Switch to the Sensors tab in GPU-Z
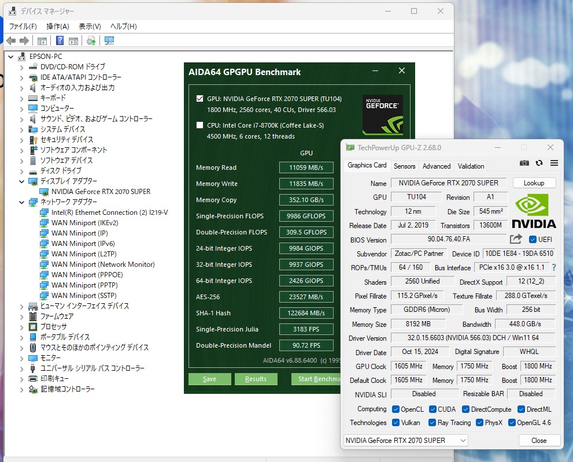The width and height of the screenshot is (573, 462). (x=404, y=166)
